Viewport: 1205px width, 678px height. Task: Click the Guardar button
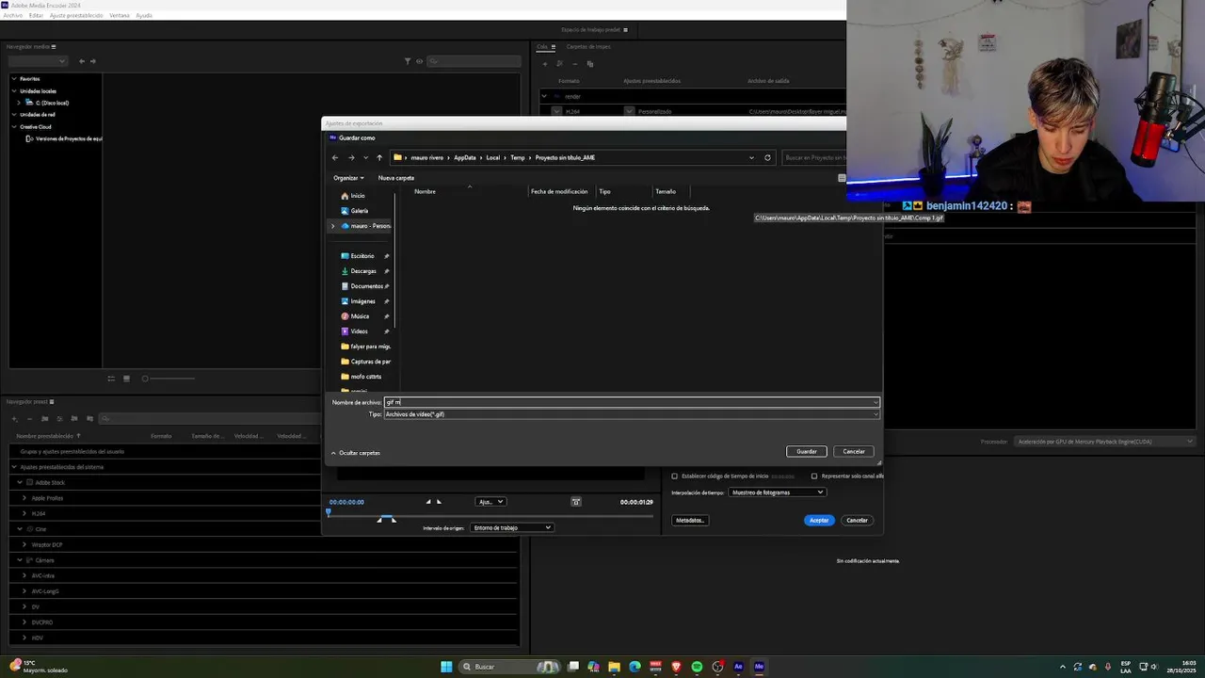[807, 451]
